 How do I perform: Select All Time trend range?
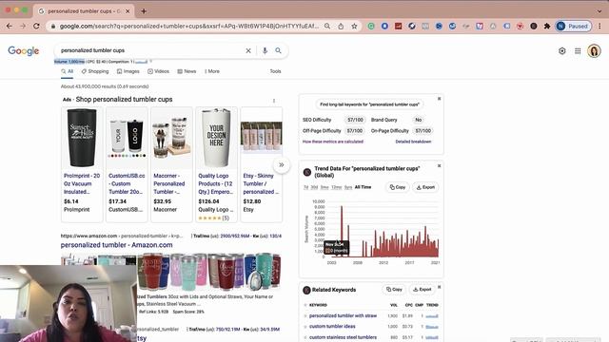pos(363,187)
